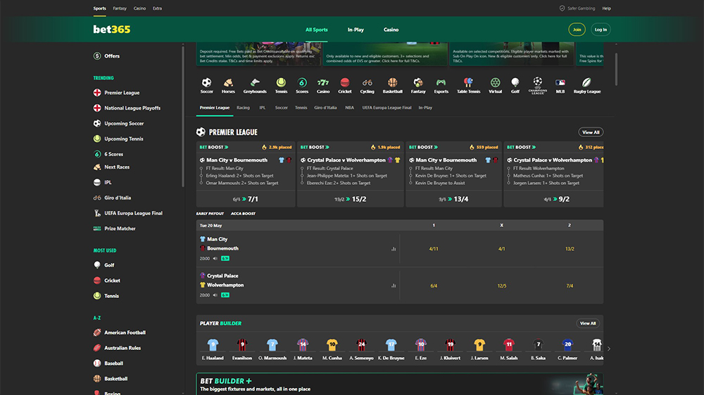Screen dimensions: 704x395
Task: Open match stats icon for Crystal Palace v Wolverhampton
Action: coord(394,285)
